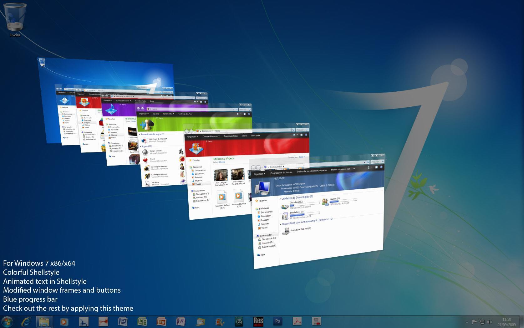This screenshot has height=328, width=524.
Task: Click the Pesquisar field in Computador window
Action: (377, 161)
